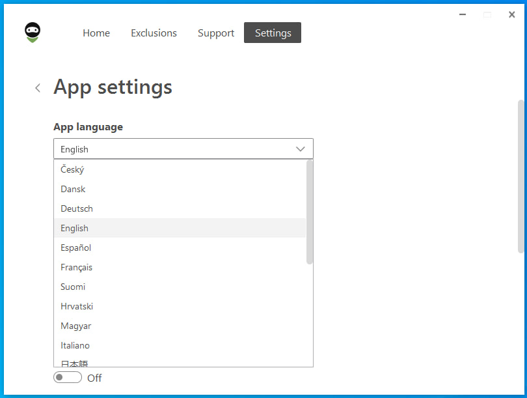Choose Suomi language option
Viewport: 527px width, 398px height.
point(73,287)
